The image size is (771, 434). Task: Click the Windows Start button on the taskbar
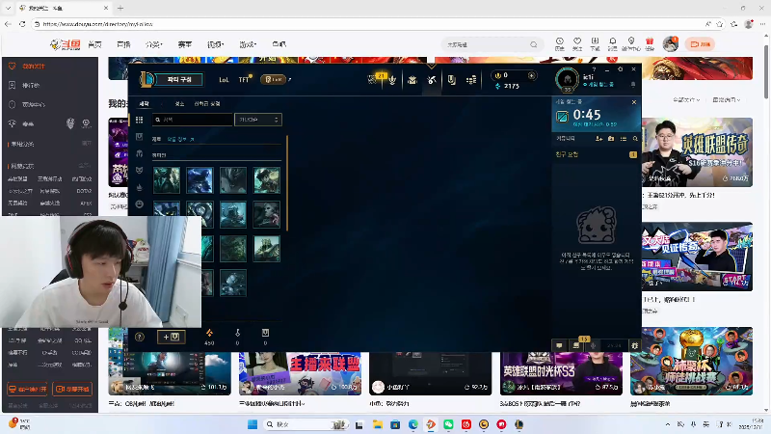[x=253, y=424]
